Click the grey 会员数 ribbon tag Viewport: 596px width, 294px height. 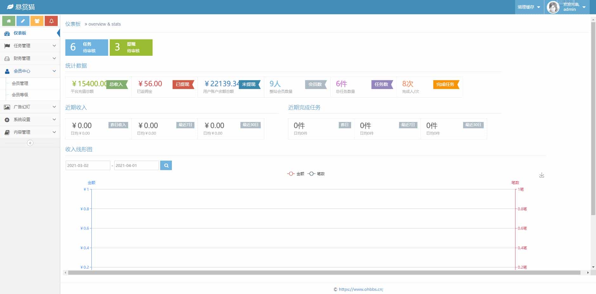click(x=316, y=84)
